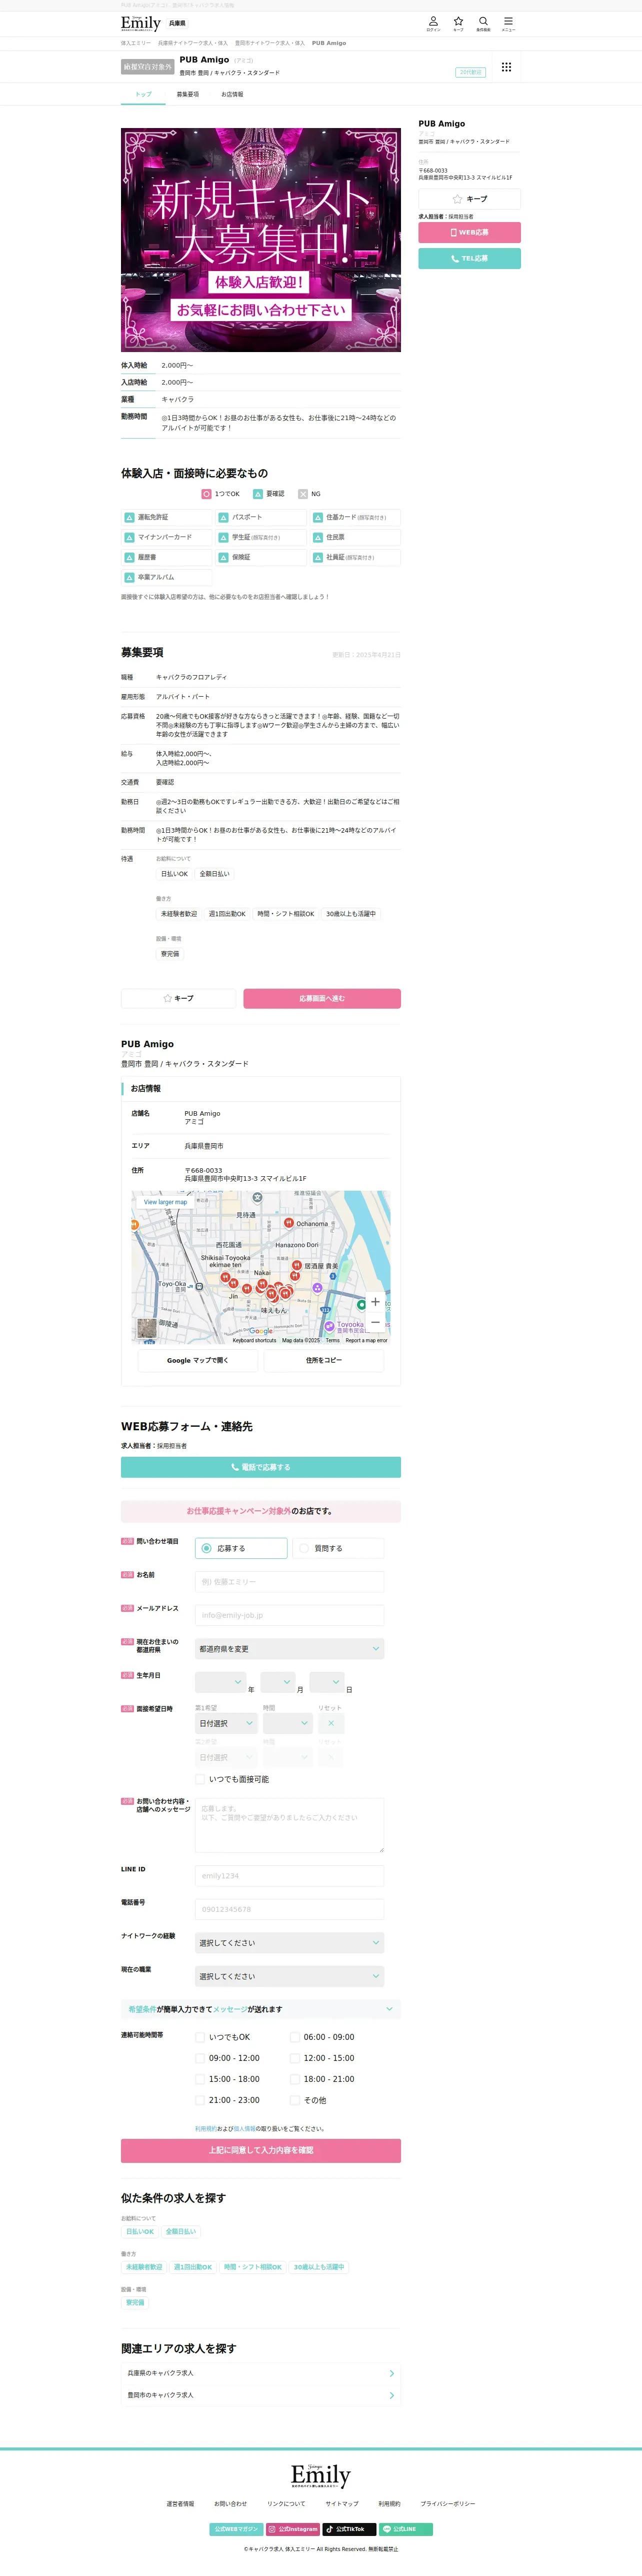The image size is (642, 2576).
Task: Click the satellite thumbnail on the map
Action: click(x=146, y=1329)
